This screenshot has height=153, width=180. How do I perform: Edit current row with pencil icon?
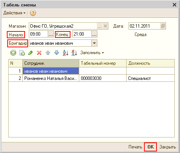tap(31, 53)
